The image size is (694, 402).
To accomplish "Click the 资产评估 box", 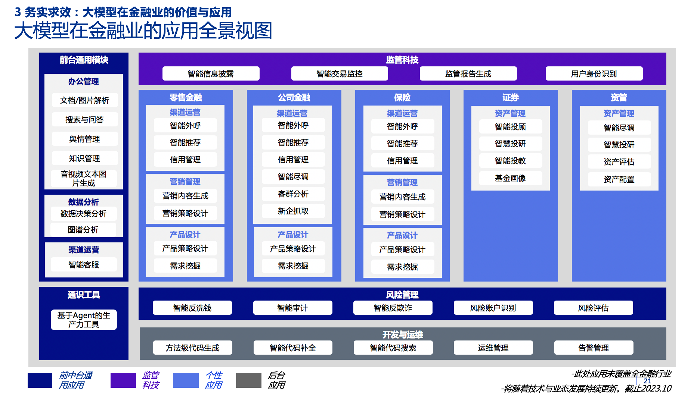I will (x=619, y=161).
